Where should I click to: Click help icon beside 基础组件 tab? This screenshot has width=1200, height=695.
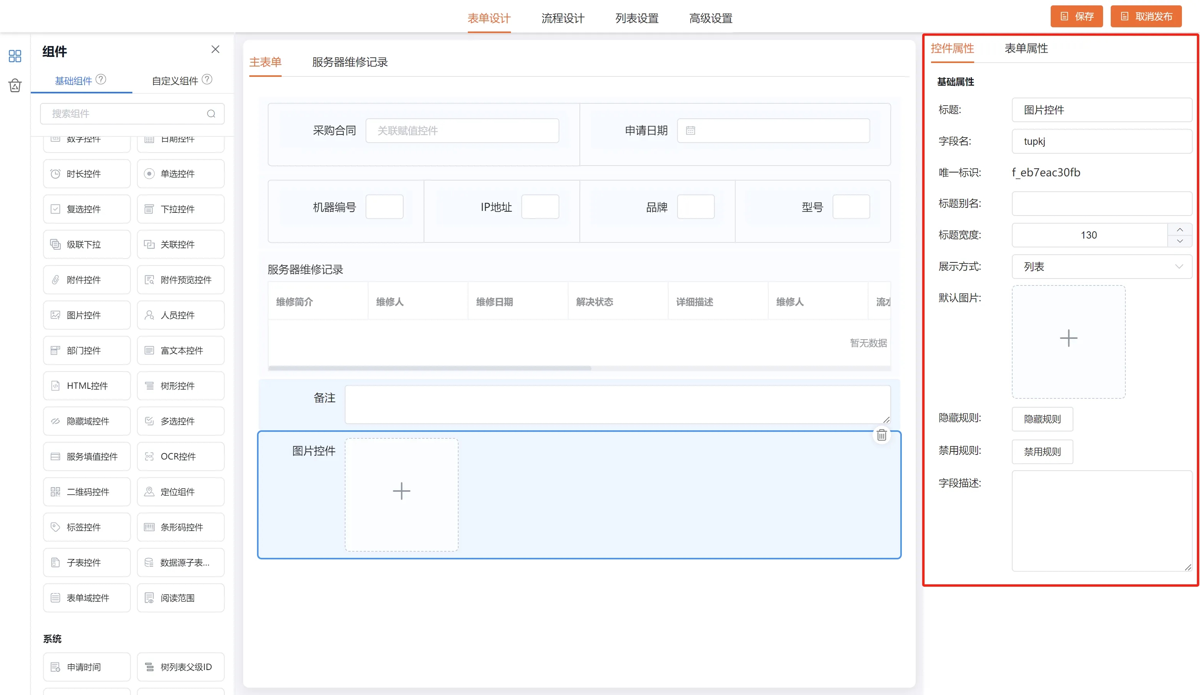click(x=101, y=80)
